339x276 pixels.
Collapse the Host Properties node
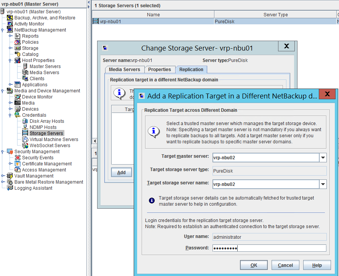10,60
